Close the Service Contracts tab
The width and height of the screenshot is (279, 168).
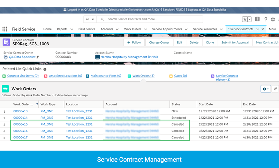(263, 29)
